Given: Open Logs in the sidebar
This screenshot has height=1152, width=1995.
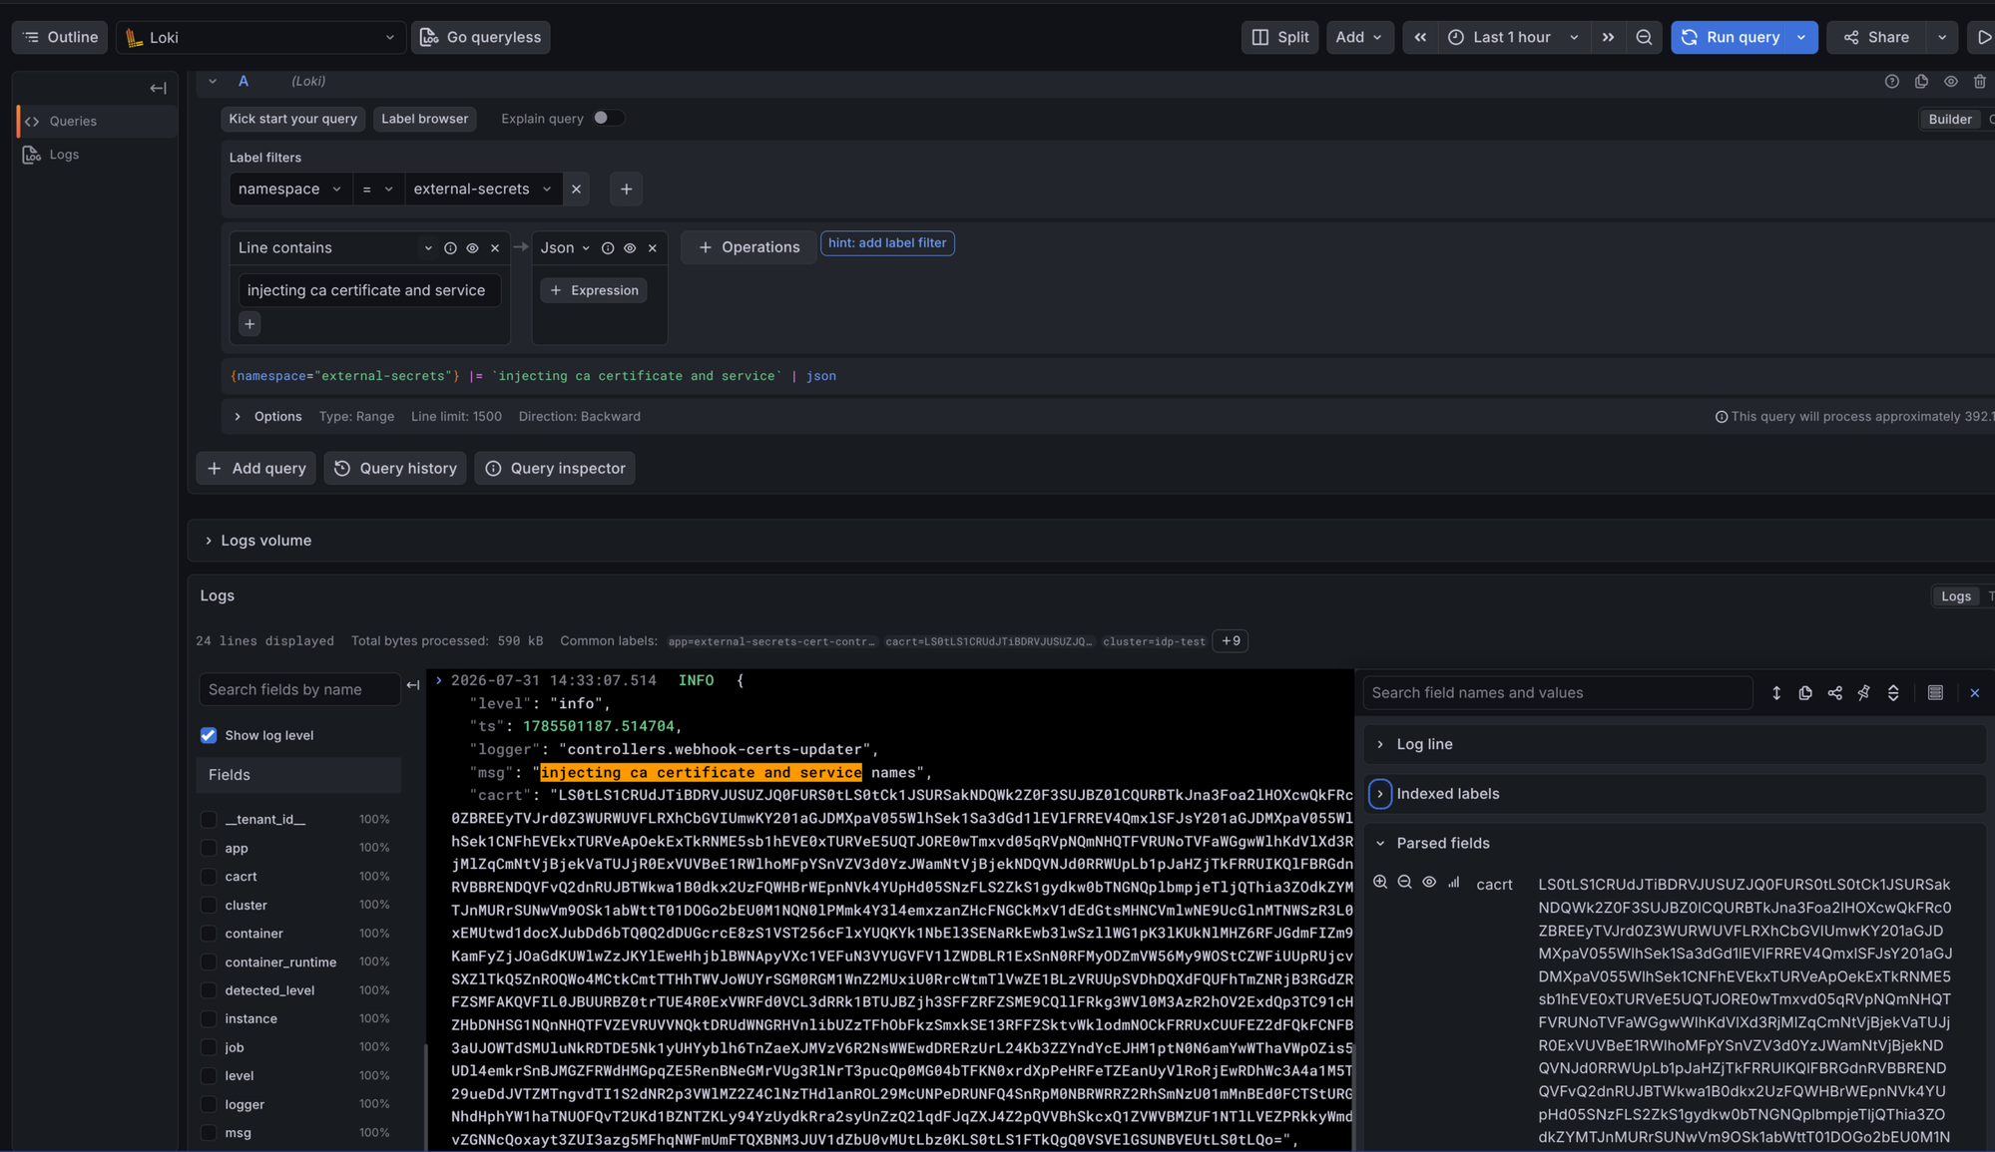Looking at the screenshot, I should coord(97,155).
